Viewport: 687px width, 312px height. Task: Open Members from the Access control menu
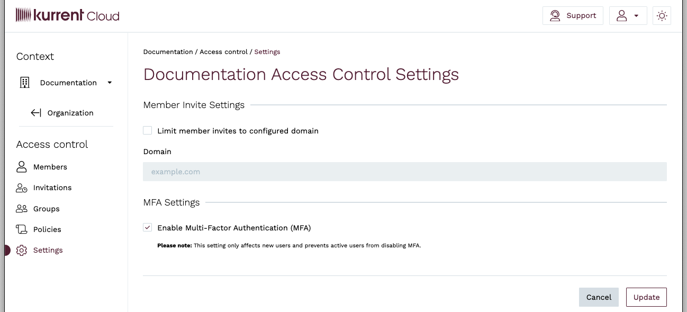click(50, 166)
